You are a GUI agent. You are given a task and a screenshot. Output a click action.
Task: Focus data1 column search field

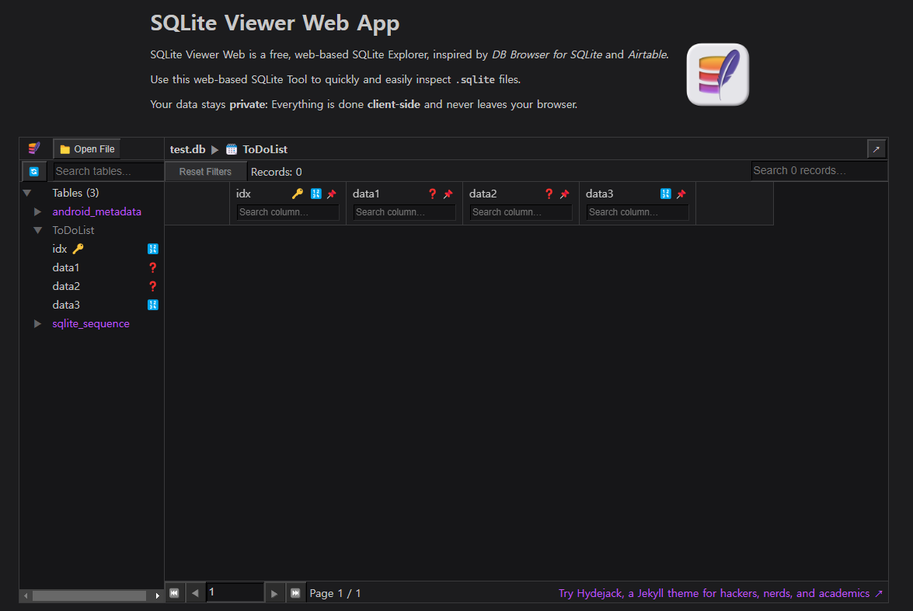pos(404,212)
